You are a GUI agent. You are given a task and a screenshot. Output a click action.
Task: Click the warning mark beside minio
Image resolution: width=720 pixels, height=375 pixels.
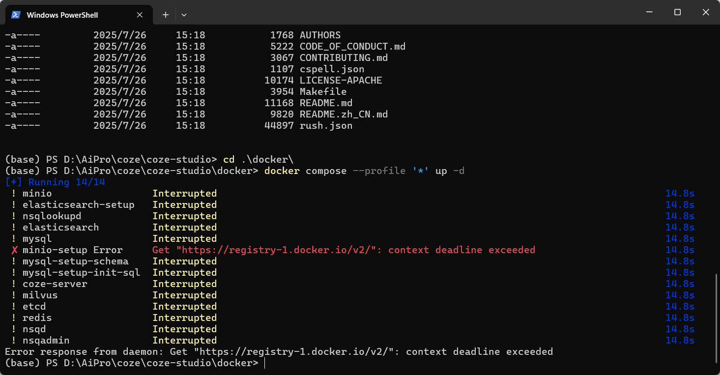pyautogui.click(x=14, y=194)
